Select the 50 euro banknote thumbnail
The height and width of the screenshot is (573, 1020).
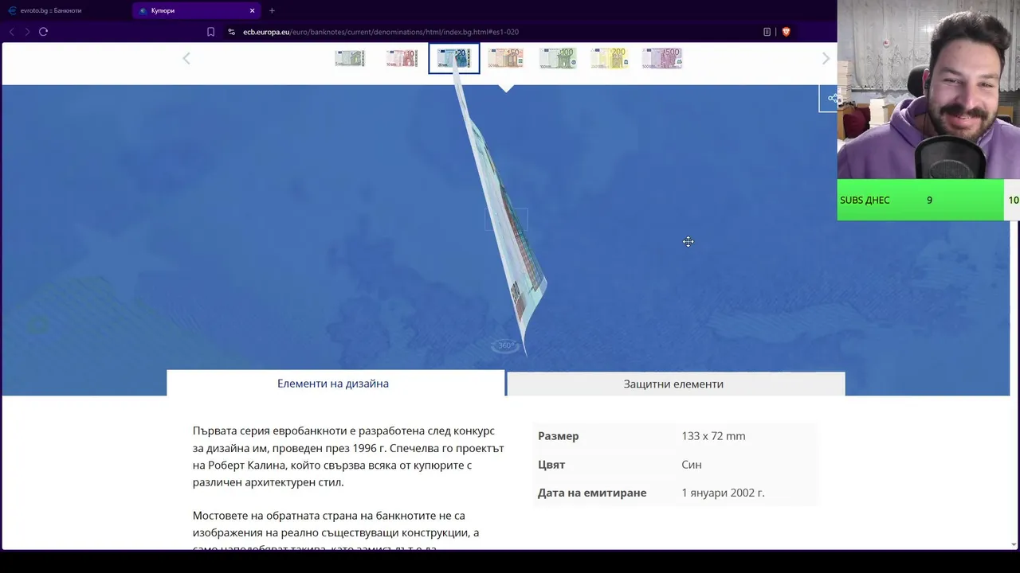pos(505,58)
